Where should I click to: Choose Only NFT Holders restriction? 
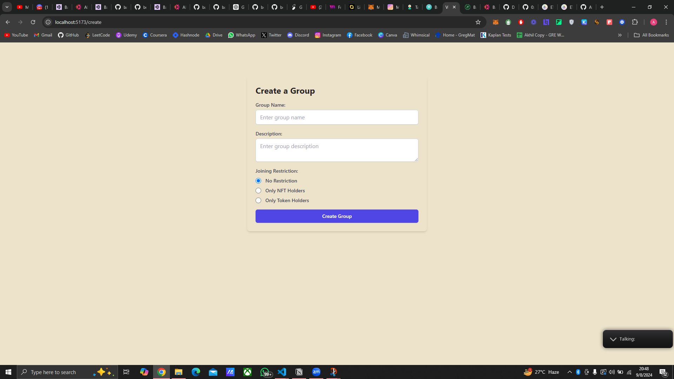[x=258, y=191]
